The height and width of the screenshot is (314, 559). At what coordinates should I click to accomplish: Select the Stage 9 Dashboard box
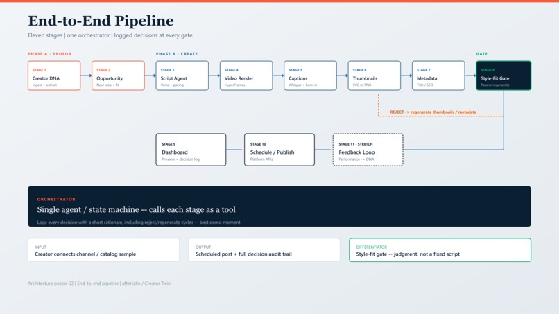pyautogui.click(x=191, y=150)
